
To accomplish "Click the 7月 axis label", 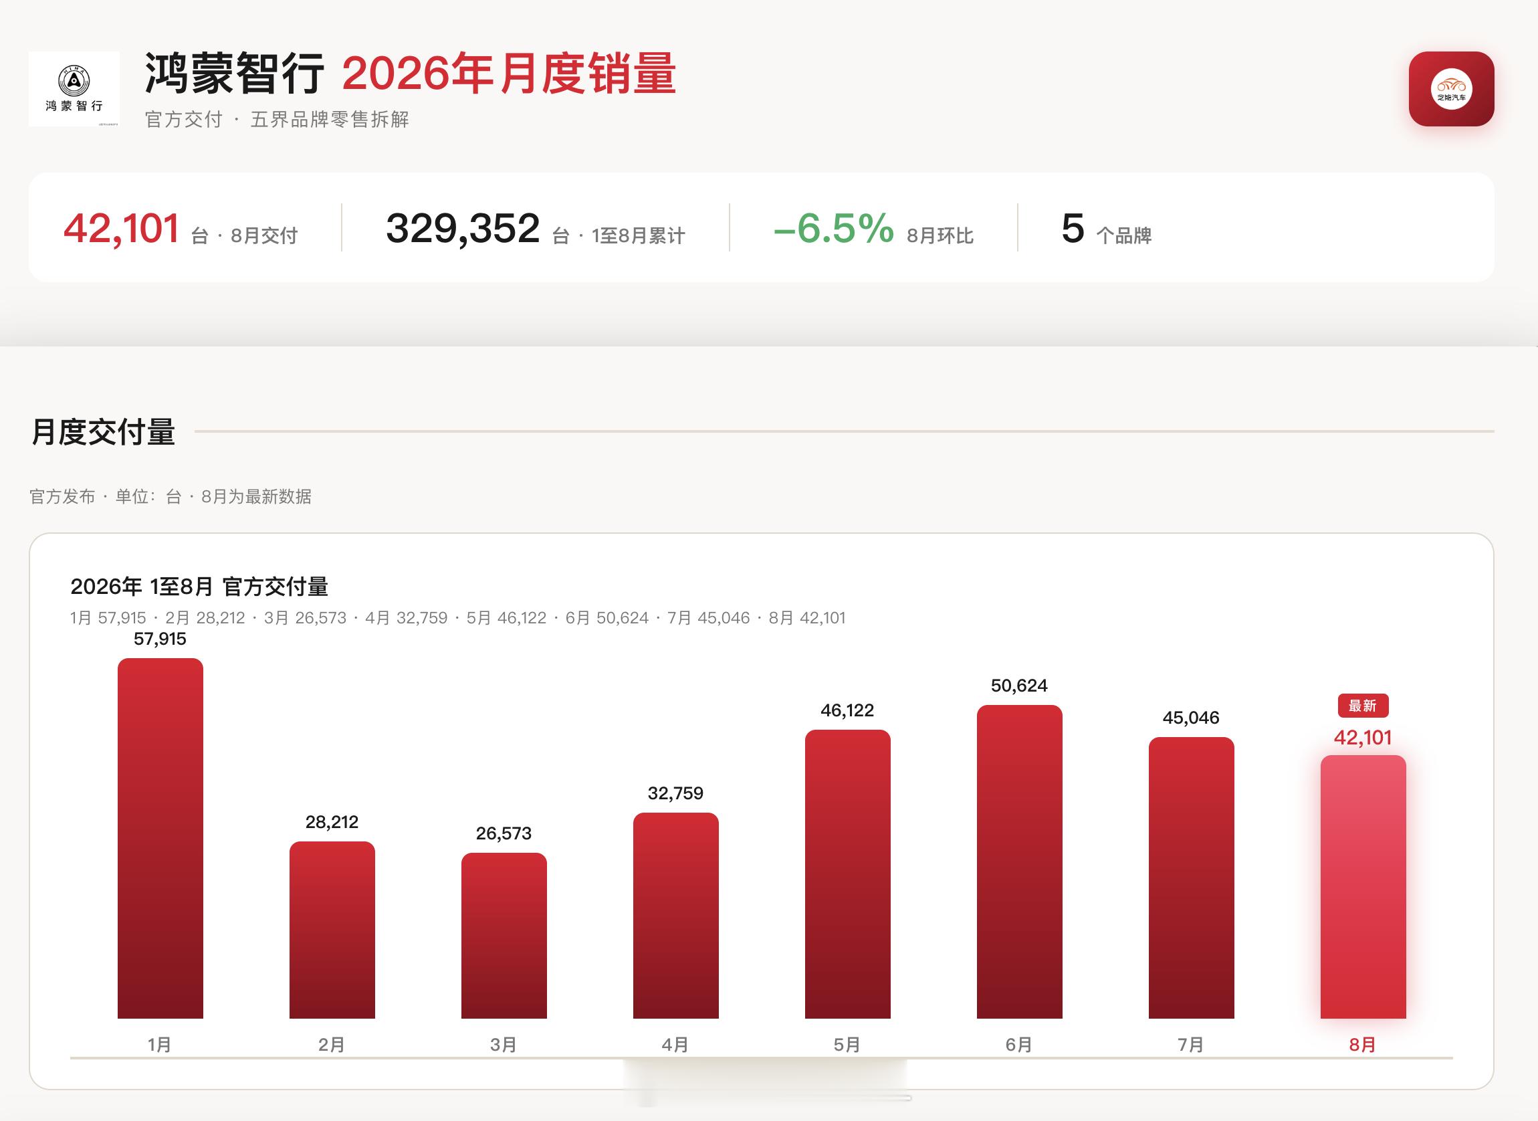I will (x=1192, y=1044).
